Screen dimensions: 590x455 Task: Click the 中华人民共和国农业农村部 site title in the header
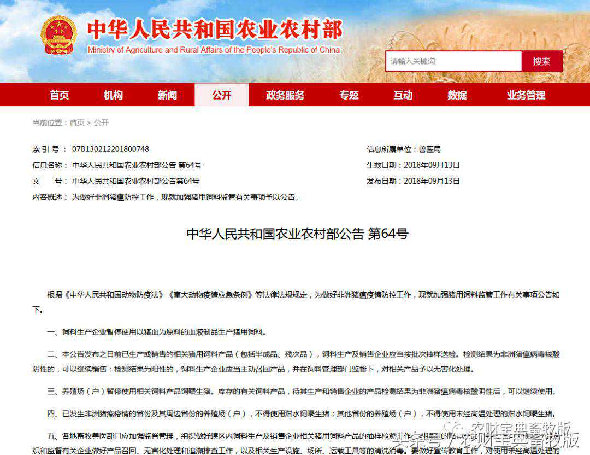pos(214,30)
